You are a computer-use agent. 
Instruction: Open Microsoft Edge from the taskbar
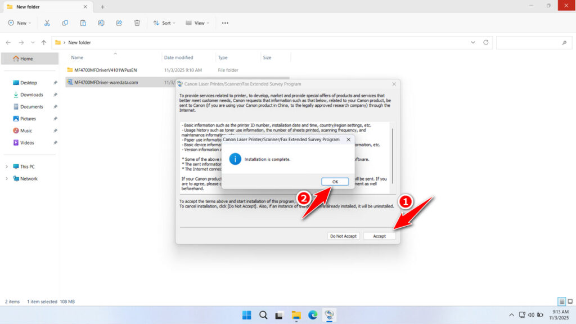click(313, 315)
